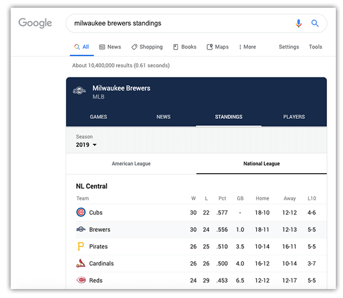Click the Cubs team name
The image size is (343, 298).
(96, 212)
